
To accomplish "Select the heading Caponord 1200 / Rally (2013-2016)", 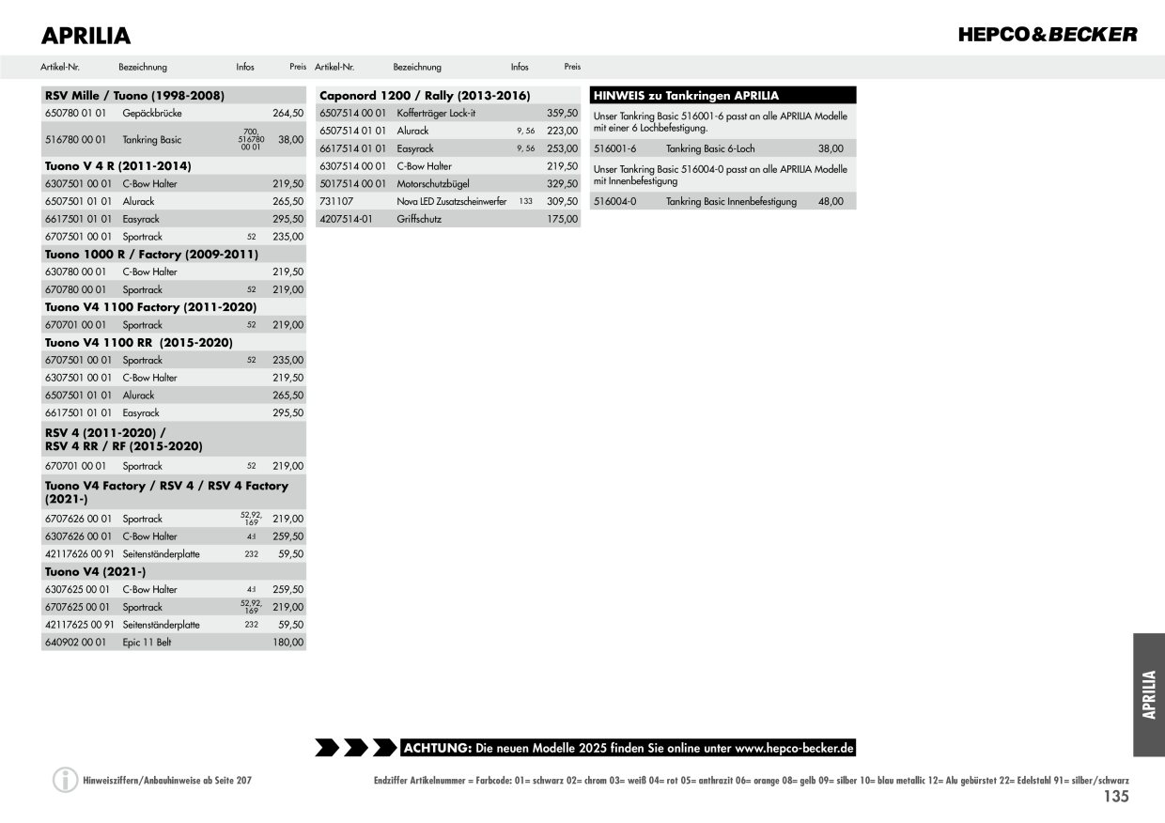I will (425, 96).
